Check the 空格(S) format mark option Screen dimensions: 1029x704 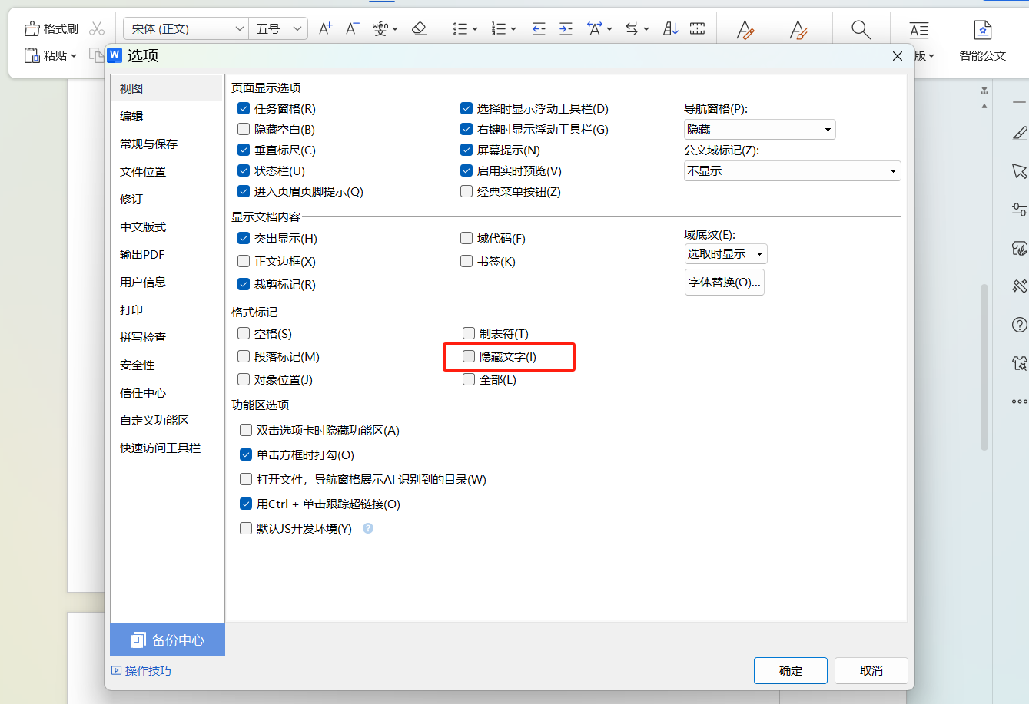tap(245, 333)
